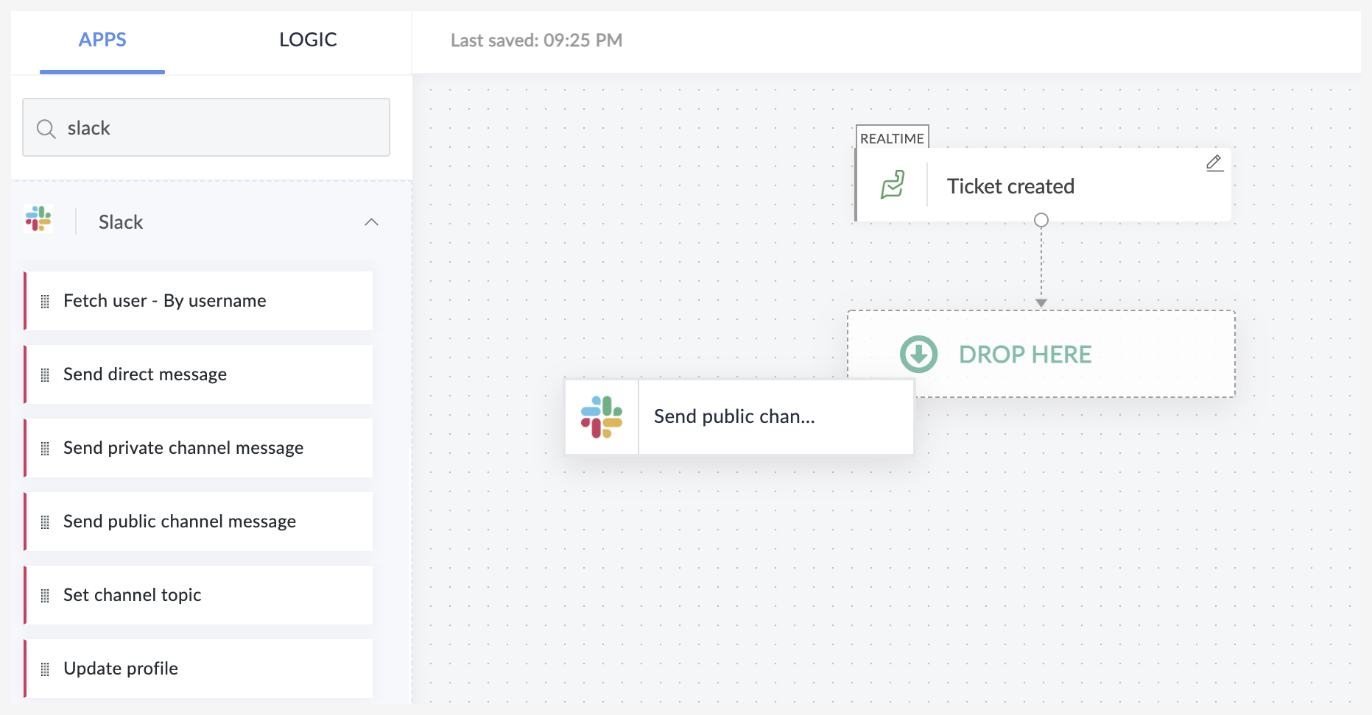Grab the drag handle of Update profile
The width and height of the screenshot is (1372, 715).
pos(45,669)
